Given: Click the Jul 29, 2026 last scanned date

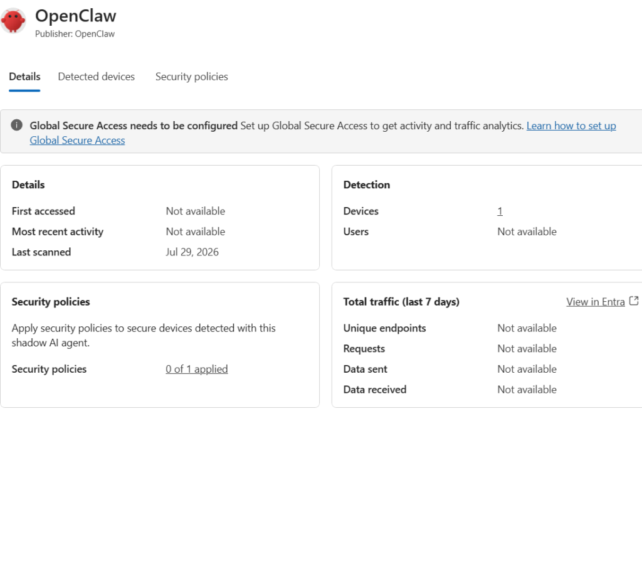Looking at the screenshot, I should pyautogui.click(x=192, y=252).
